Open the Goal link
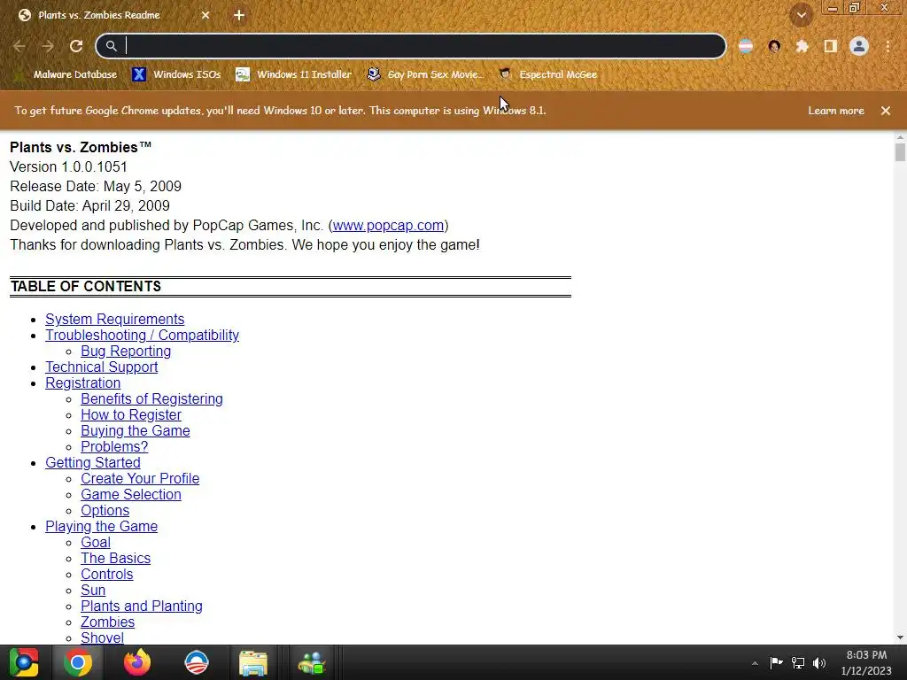The image size is (907, 680). pos(96,543)
